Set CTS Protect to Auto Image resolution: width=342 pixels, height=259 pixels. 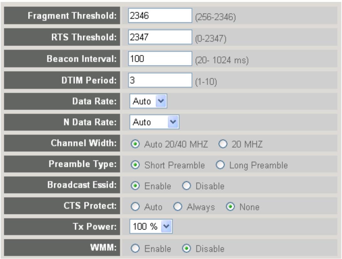coord(135,207)
